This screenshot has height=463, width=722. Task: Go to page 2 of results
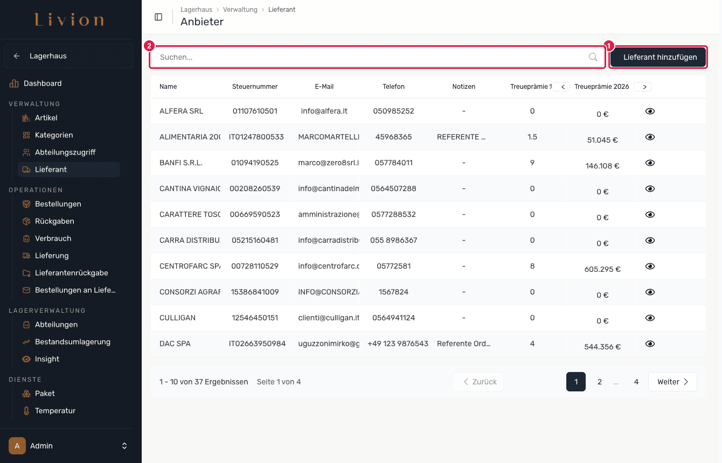[599, 382]
